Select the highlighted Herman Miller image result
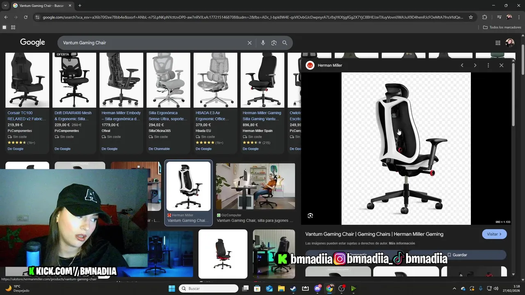 click(x=189, y=193)
